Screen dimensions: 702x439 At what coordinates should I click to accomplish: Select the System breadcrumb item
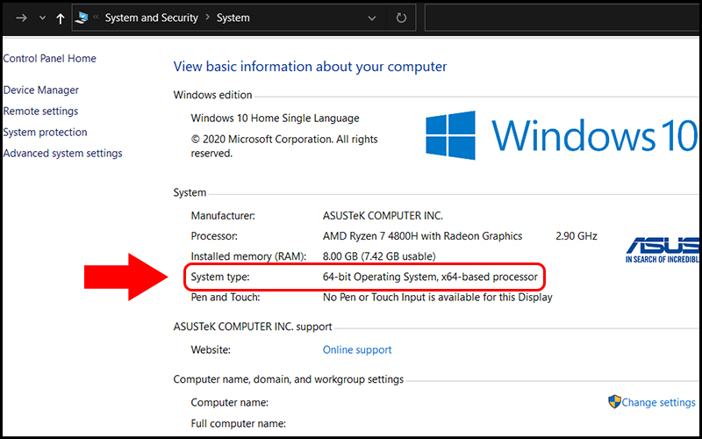(233, 18)
